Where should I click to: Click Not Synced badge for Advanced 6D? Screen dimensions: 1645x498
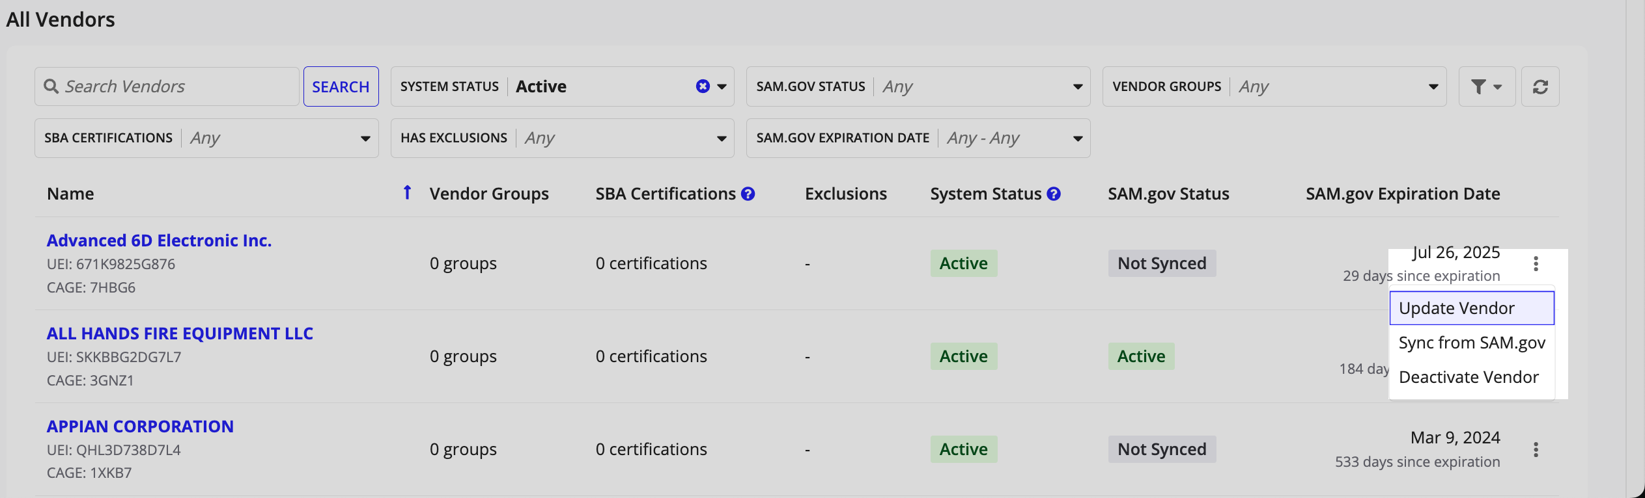pyautogui.click(x=1162, y=263)
